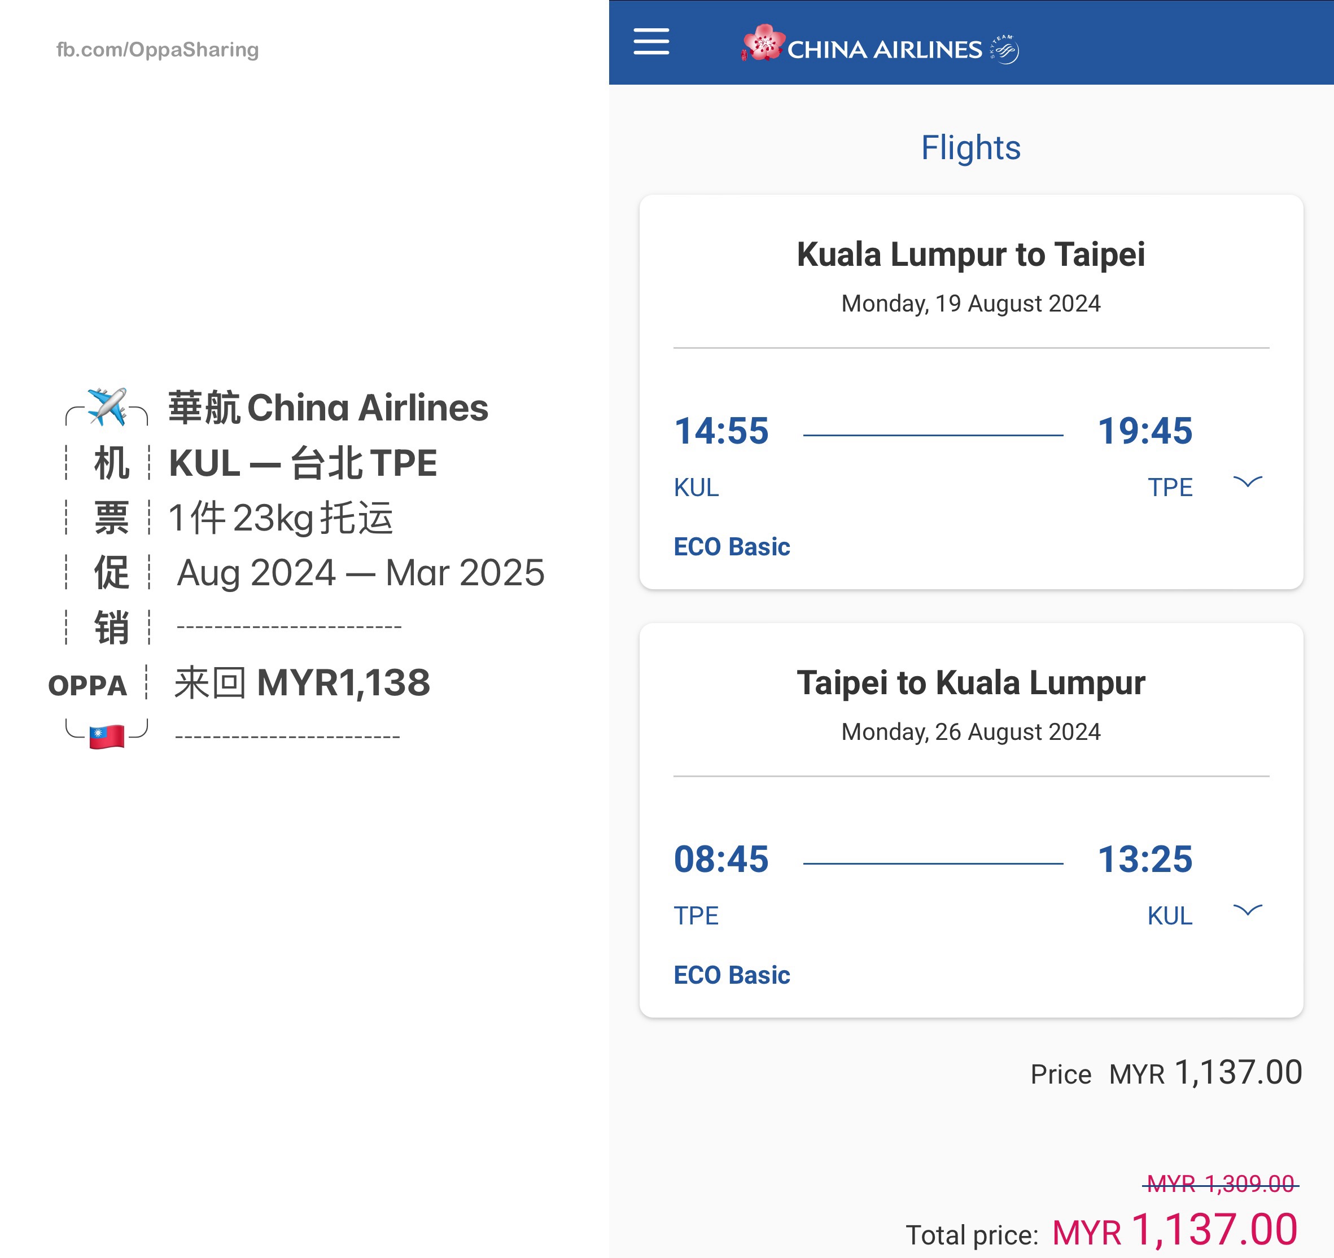This screenshot has height=1258, width=1334.
Task: Expand Taipei to Kuala Lumpur flight details
Action: pos(1248,910)
